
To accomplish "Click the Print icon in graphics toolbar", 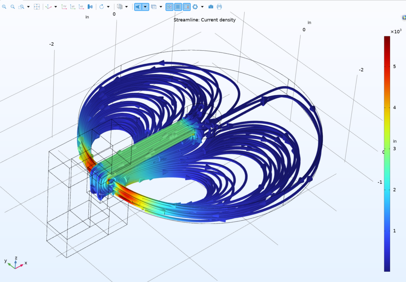I will (219, 7).
